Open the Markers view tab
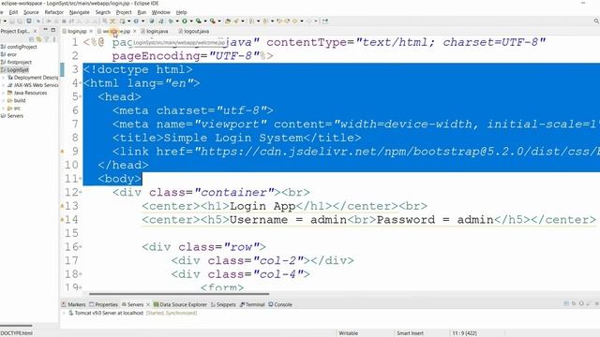600x337 pixels. tap(73, 304)
